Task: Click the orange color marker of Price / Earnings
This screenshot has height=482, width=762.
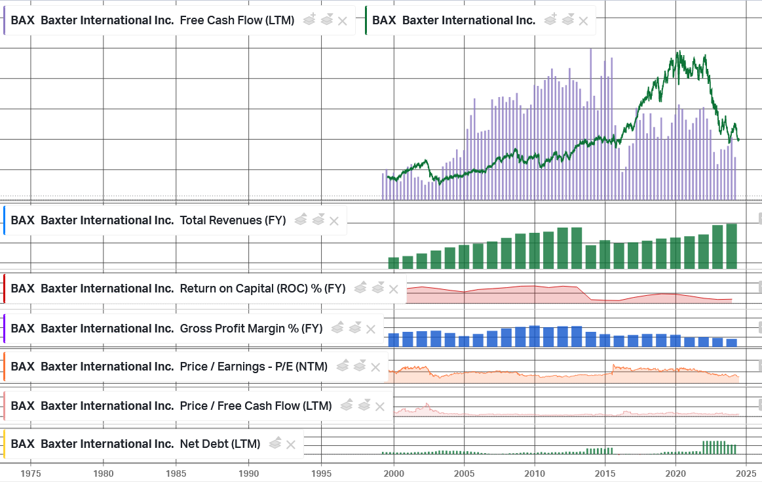Action: click(x=5, y=366)
